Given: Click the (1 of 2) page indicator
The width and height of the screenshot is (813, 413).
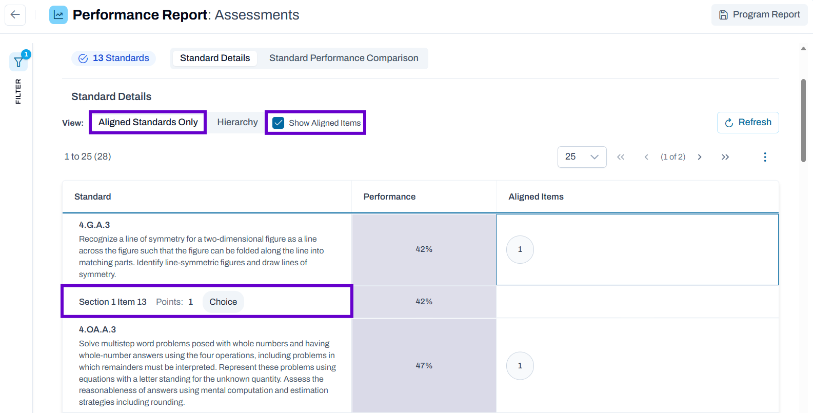Looking at the screenshot, I should click(672, 157).
